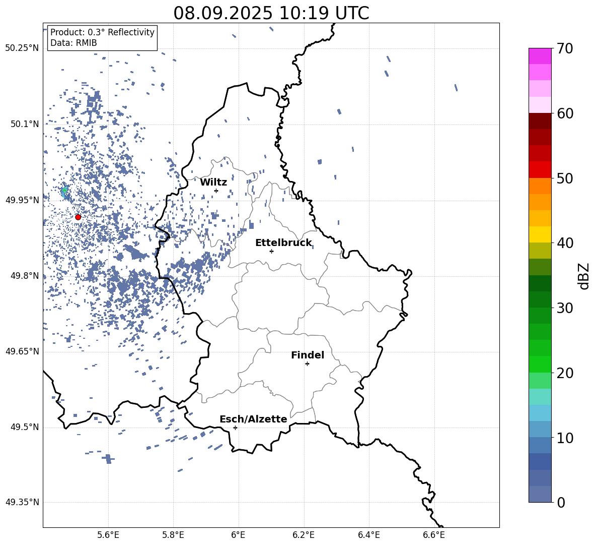Click the 5.8°E longitude label
596x545 pixels.
pyautogui.click(x=173, y=535)
